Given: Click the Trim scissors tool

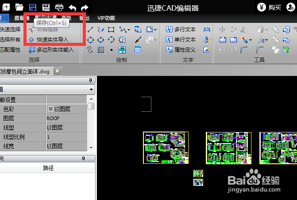Looking at the screenshot, I should [x=261, y=40].
